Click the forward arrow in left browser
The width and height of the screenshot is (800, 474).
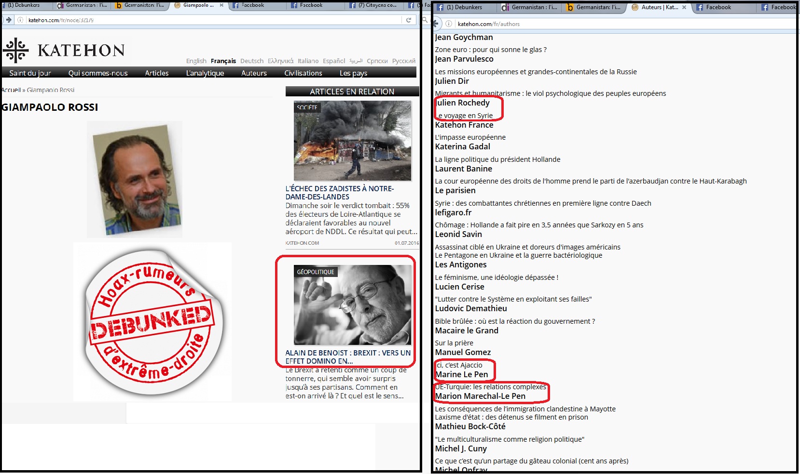8,20
